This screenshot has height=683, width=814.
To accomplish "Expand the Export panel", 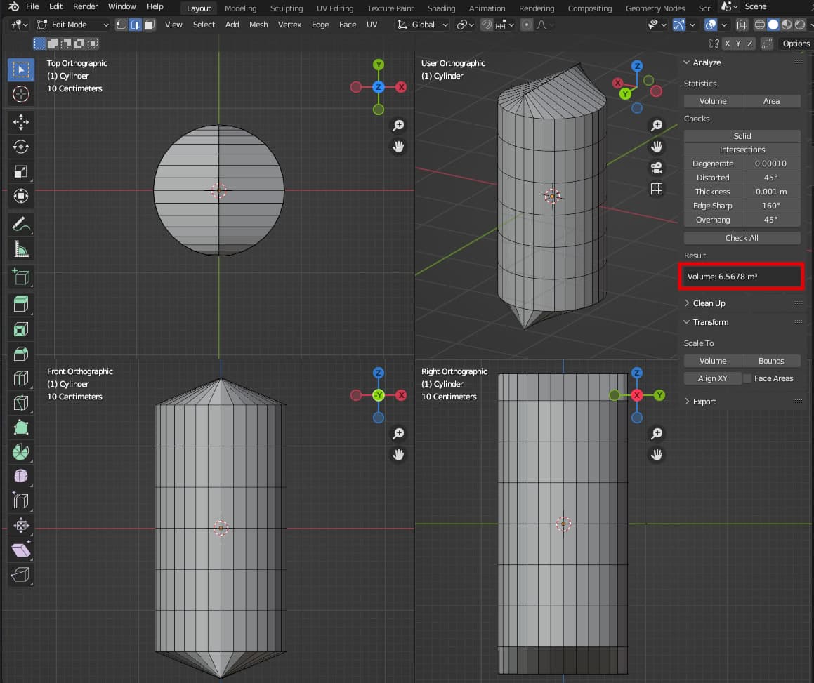I will coord(704,402).
